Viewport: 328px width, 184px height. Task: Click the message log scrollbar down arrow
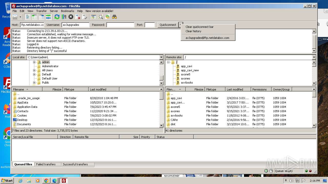(x=314, y=51)
